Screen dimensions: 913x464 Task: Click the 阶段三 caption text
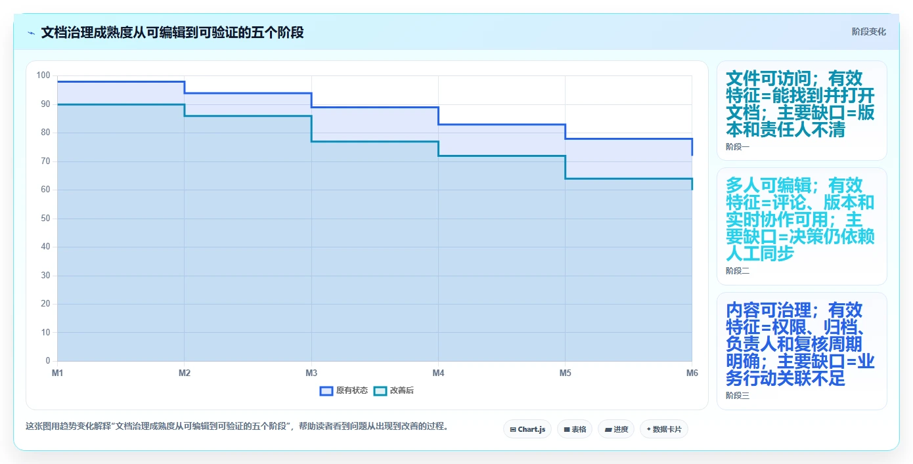738,395
